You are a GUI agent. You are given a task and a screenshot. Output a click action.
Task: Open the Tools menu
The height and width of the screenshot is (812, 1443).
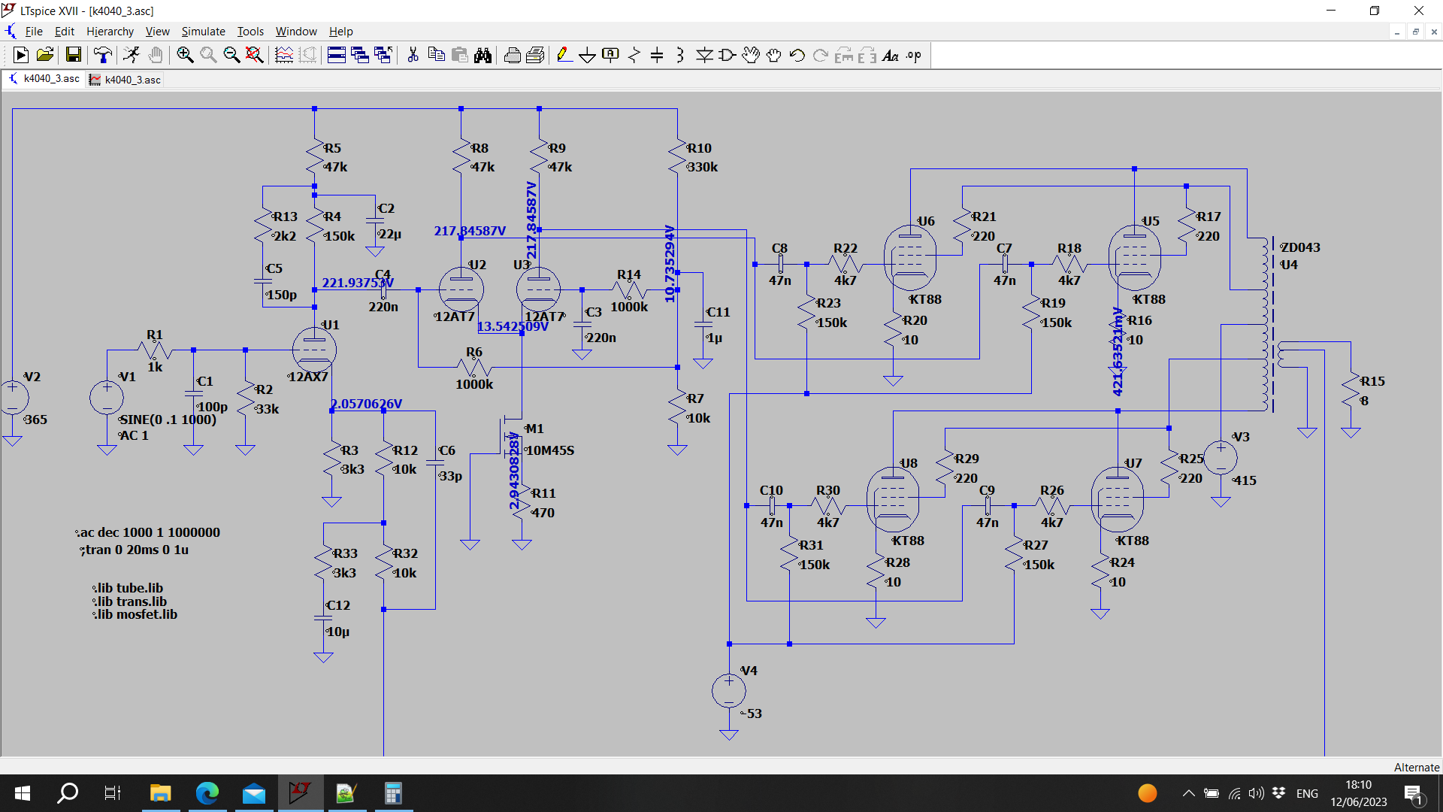250,32
